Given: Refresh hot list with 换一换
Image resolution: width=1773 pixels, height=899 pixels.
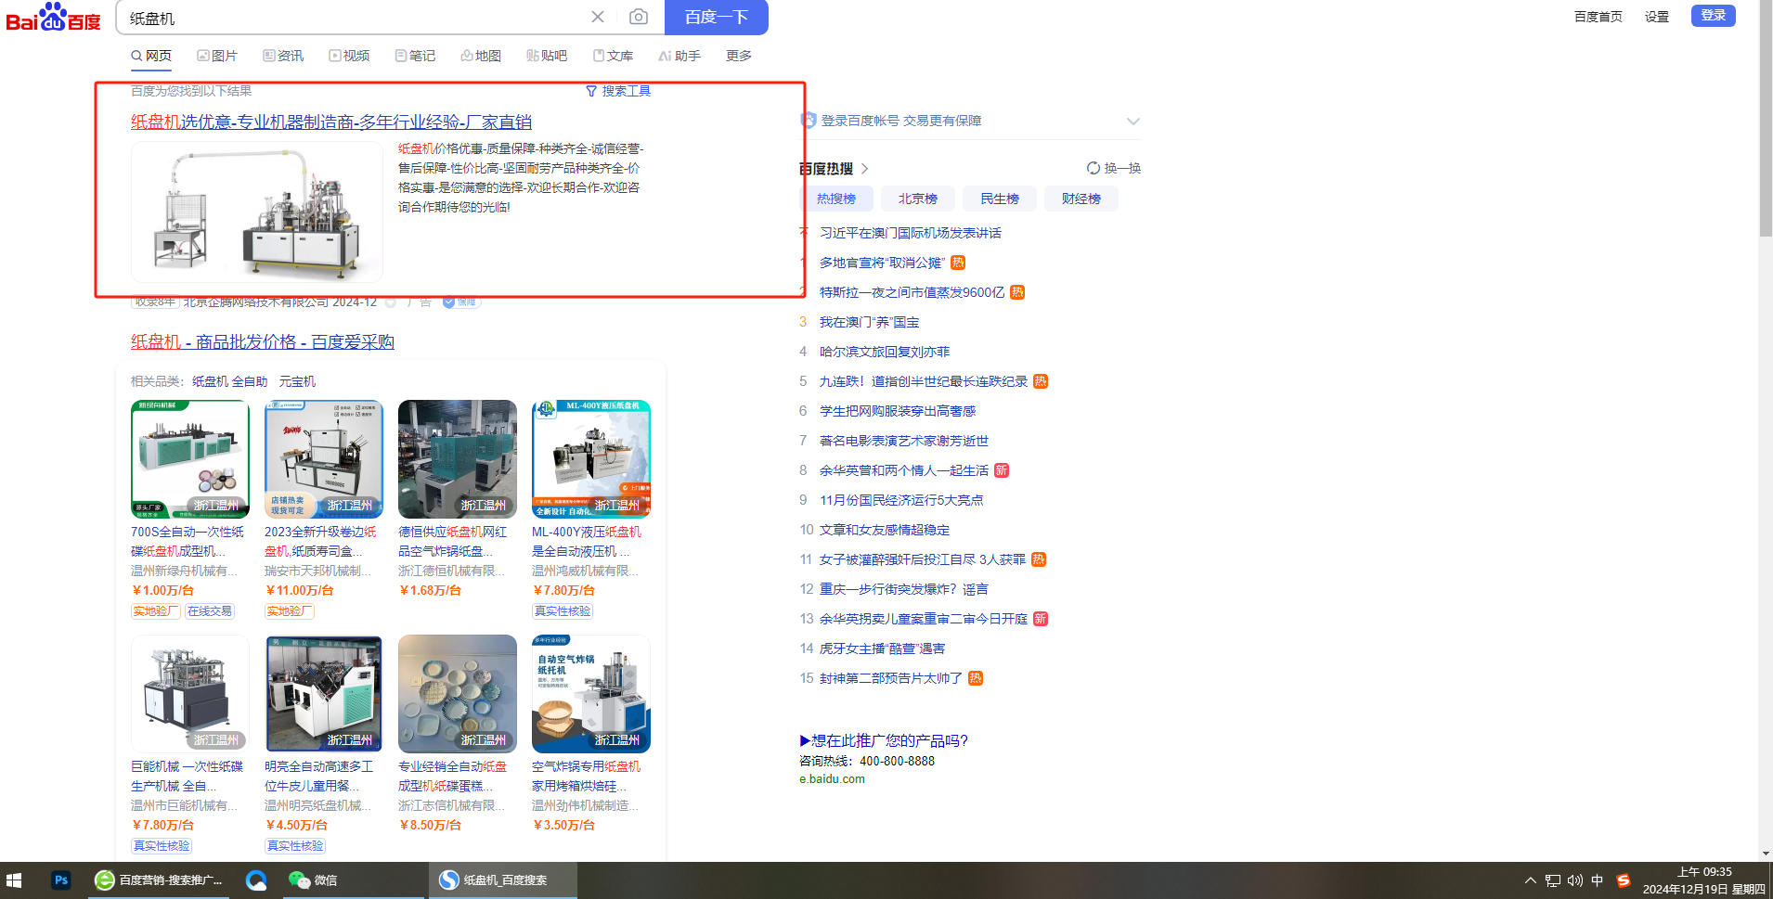Looking at the screenshot, I should pos(1114,168).
